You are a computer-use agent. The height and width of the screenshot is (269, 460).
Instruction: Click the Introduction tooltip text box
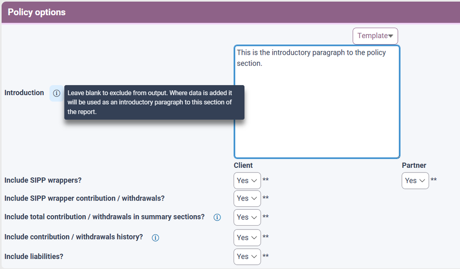(x=154, y=102)
